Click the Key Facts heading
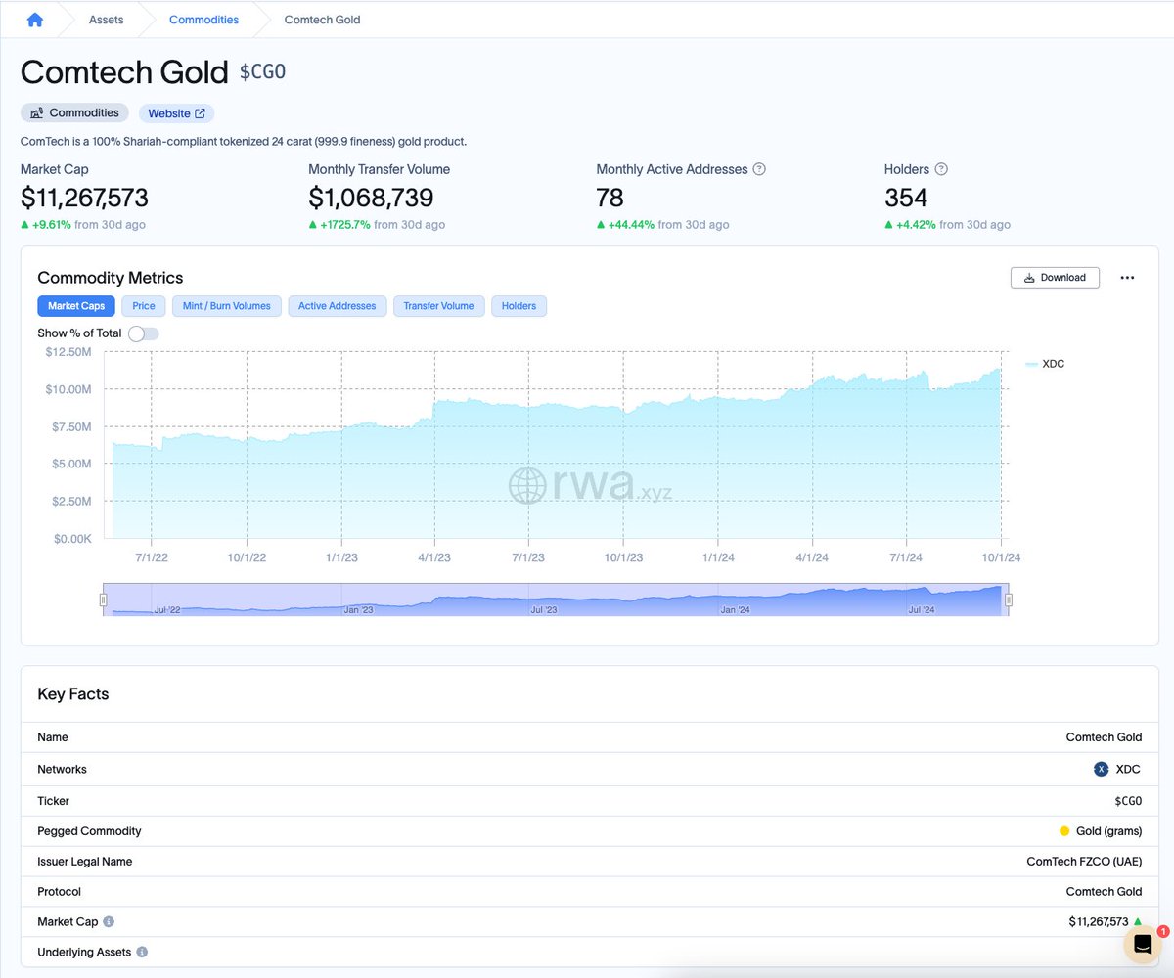The height and width of the screenshot is (978, 1174). tap(73, 694)
